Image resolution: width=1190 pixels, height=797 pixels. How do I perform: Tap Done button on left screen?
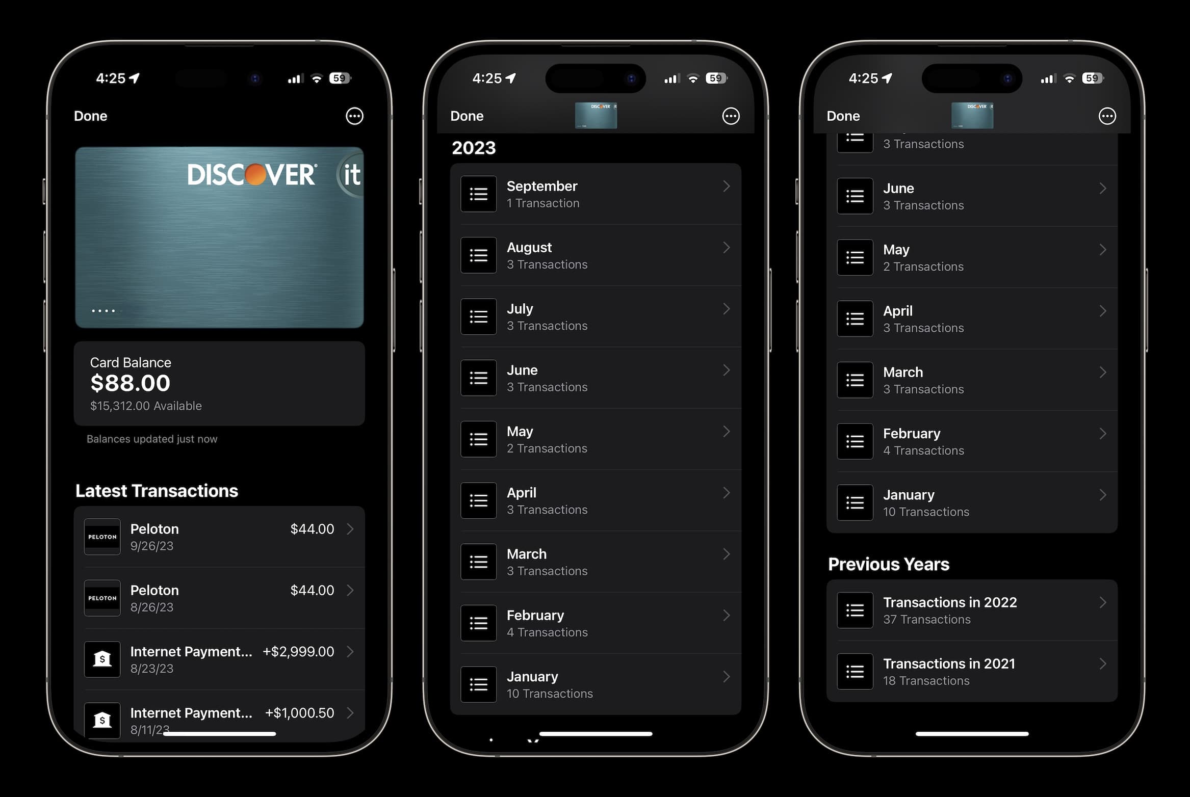tap(89, 116)
